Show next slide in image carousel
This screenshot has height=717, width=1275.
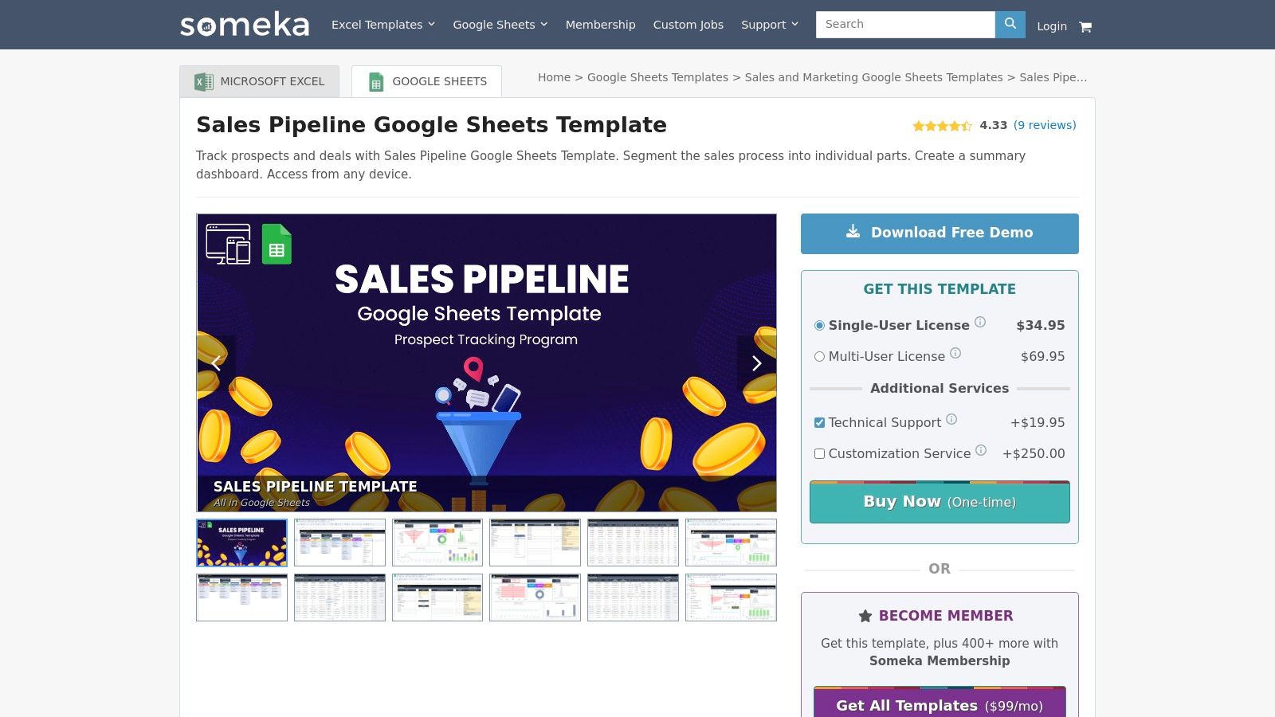(757, 363)
